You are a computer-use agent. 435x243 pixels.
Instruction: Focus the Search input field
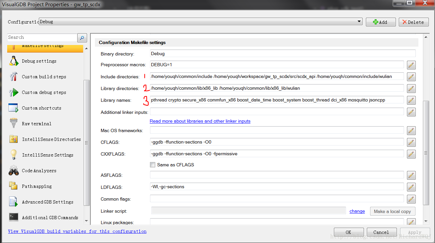pyautogui.click(x=42, y=38)
